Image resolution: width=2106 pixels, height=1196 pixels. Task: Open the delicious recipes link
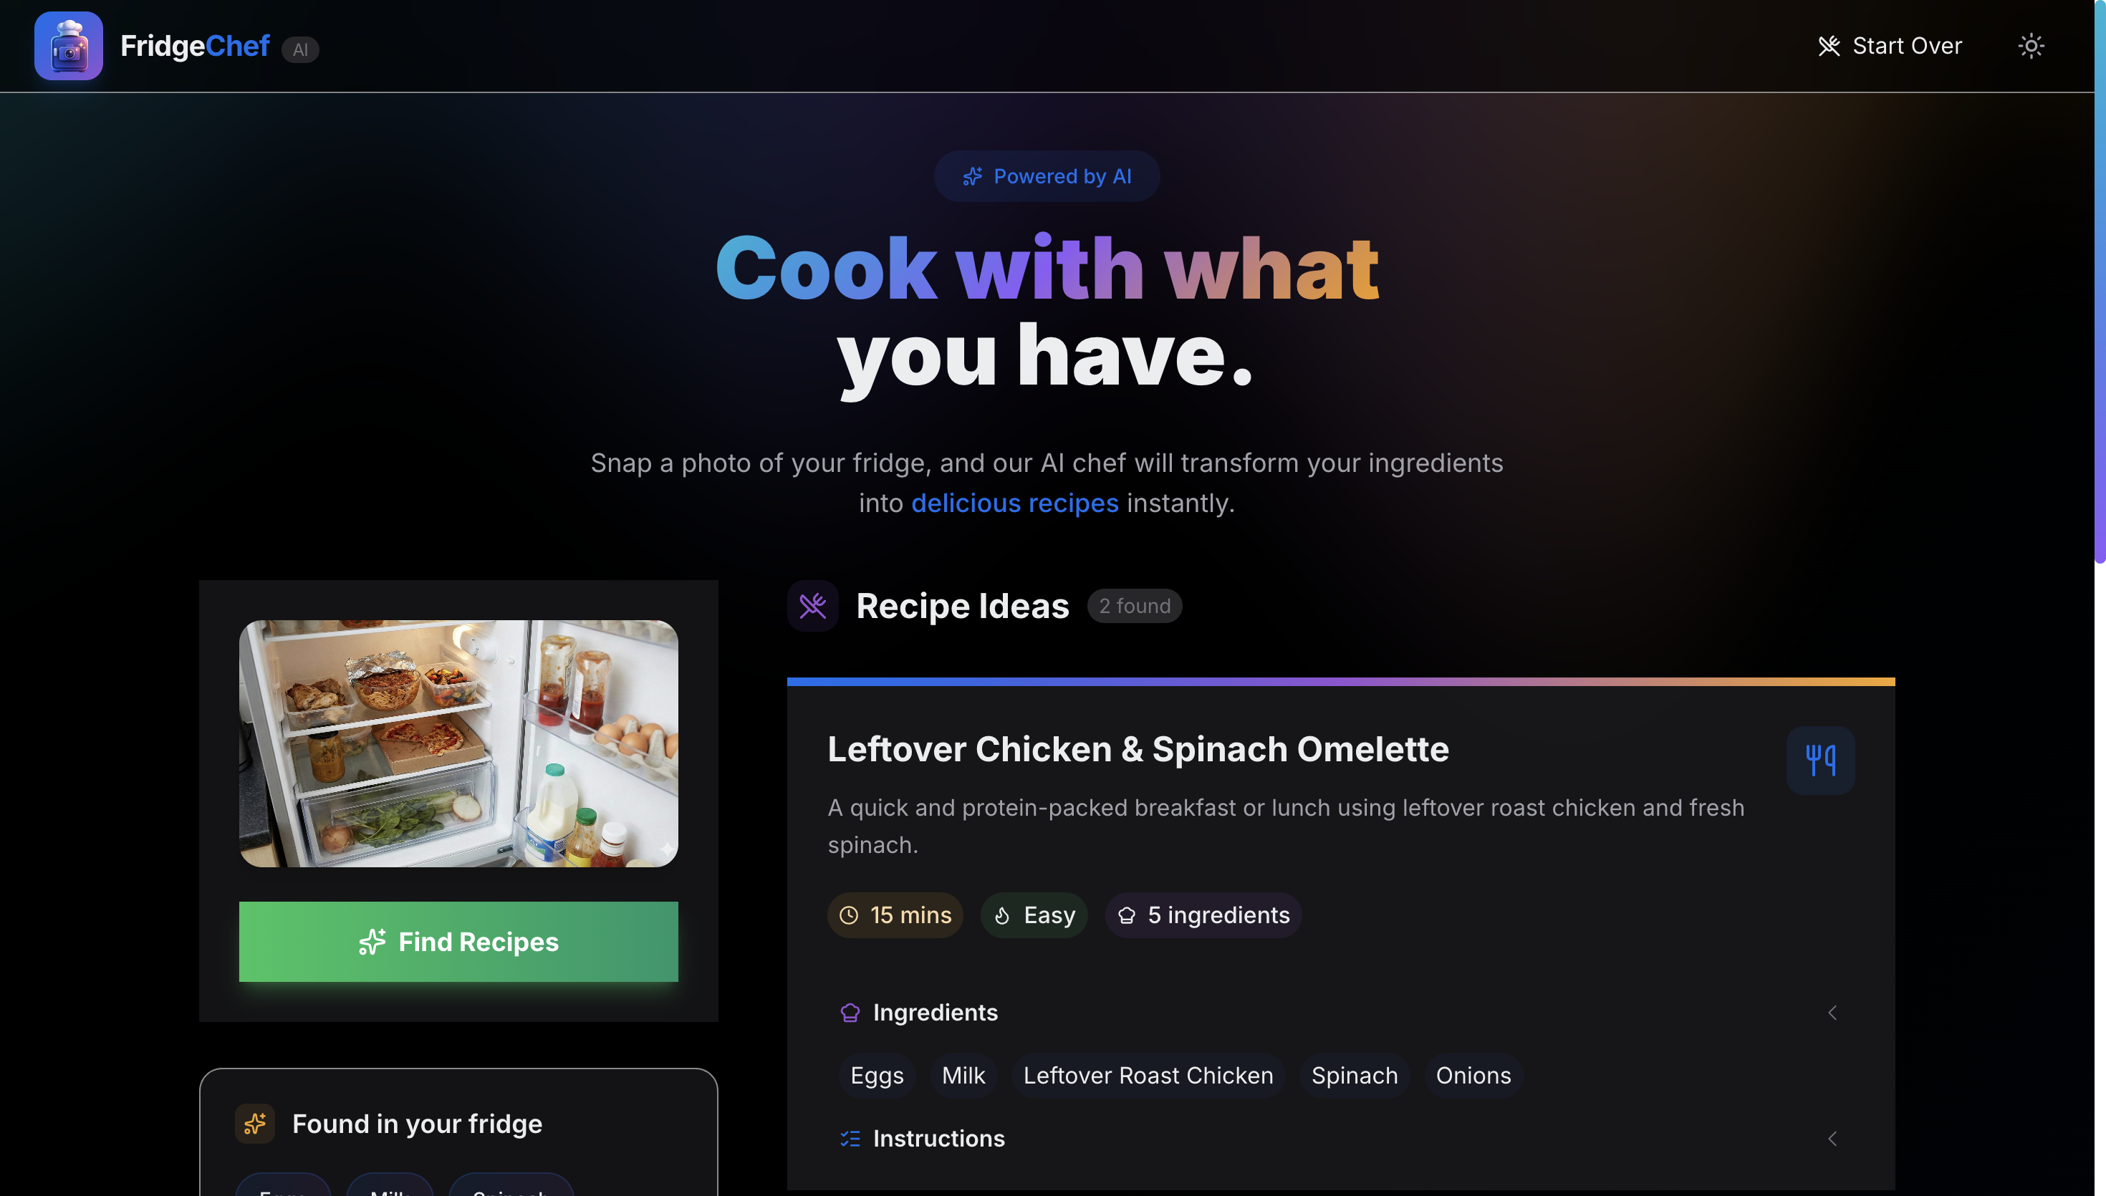(x=1014, y=503)
